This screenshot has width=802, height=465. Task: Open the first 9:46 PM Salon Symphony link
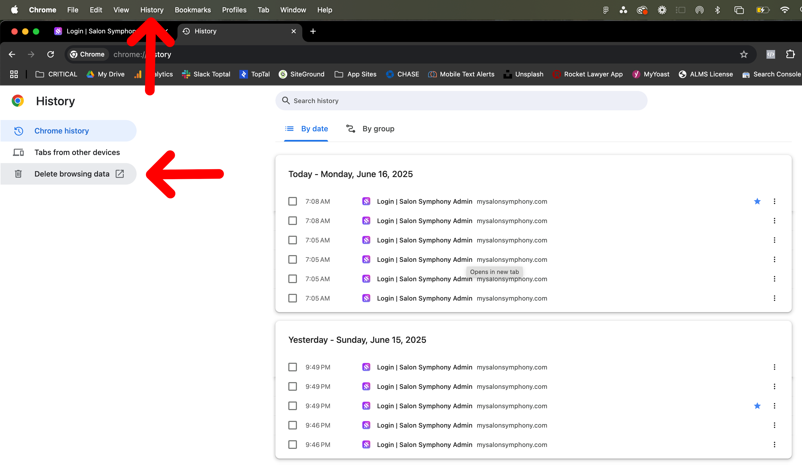coord(425,425)
